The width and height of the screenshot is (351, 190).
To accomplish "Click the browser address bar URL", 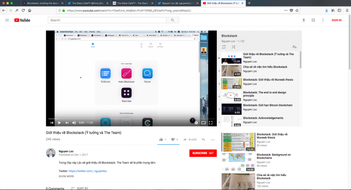I will tap(129, 10).
